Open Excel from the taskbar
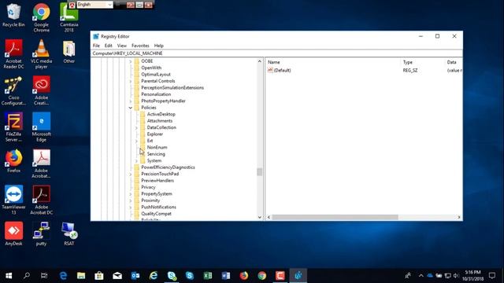Screen dimensions: 504x283 pos(208,276)
